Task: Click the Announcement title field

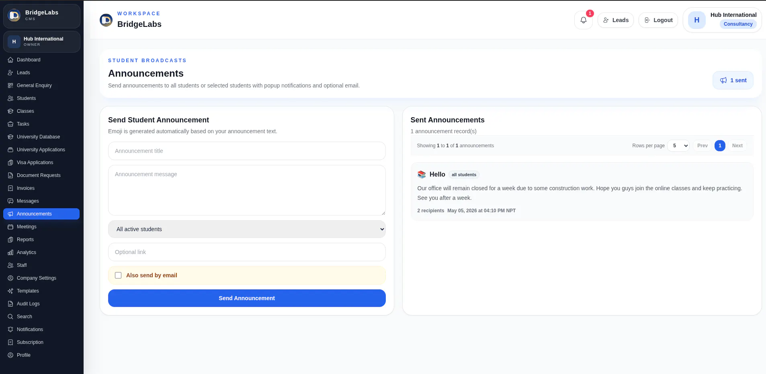Action: [x=247, y=151]
